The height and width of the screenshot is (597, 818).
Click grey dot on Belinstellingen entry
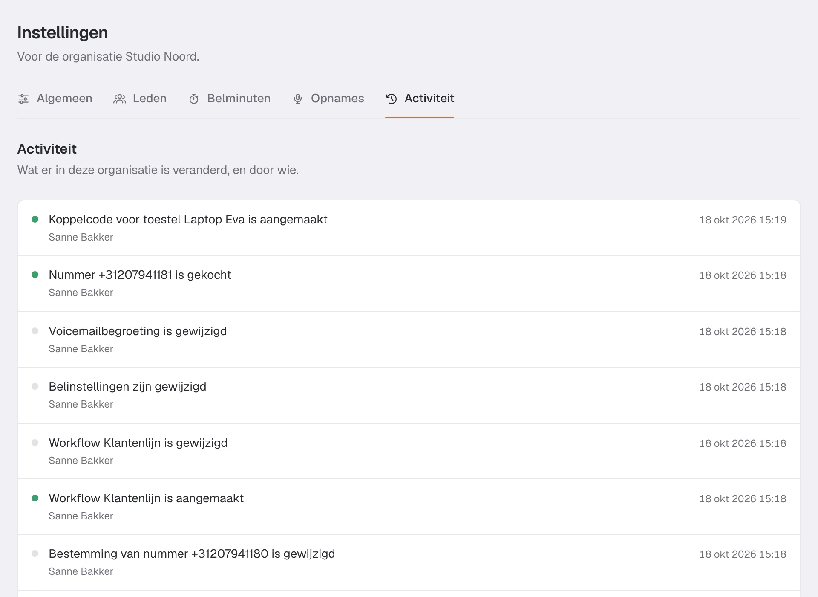tap(35, 386)
